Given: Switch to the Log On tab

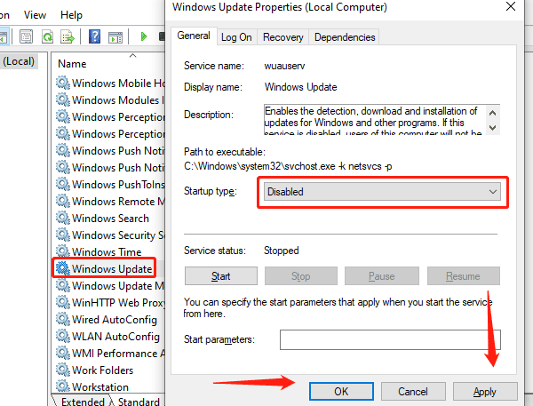Looking at the screenshot, I should (x=236, y=37).
